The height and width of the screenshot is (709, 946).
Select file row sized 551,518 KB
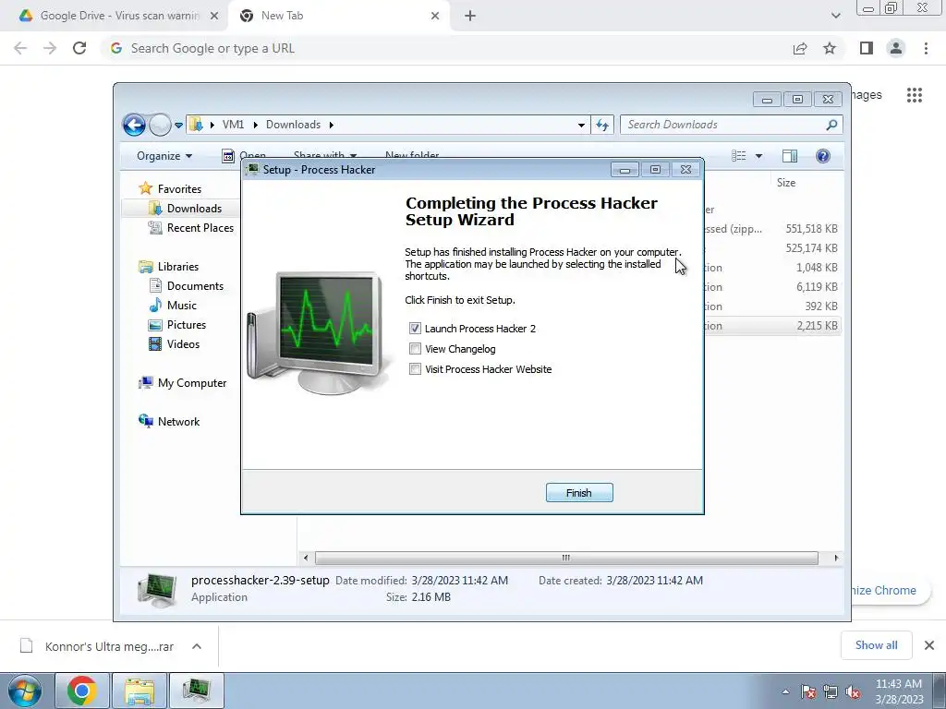(x=773, y=229)
